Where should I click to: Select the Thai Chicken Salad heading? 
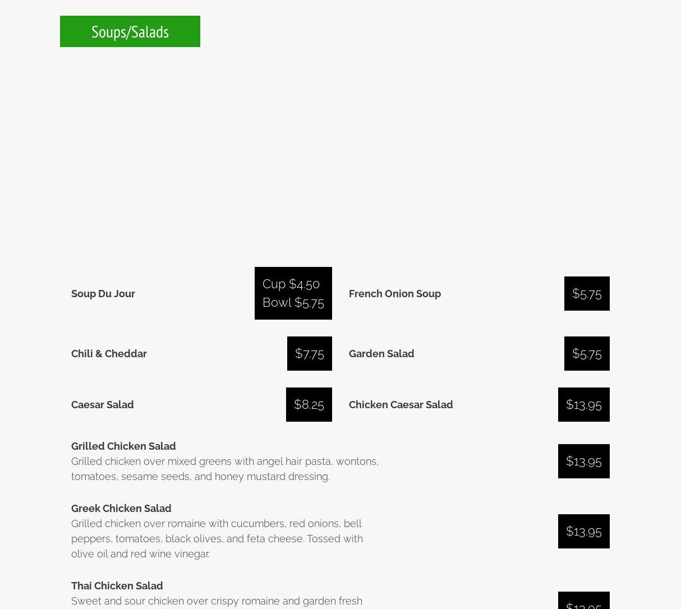click(x=117, y=585)
